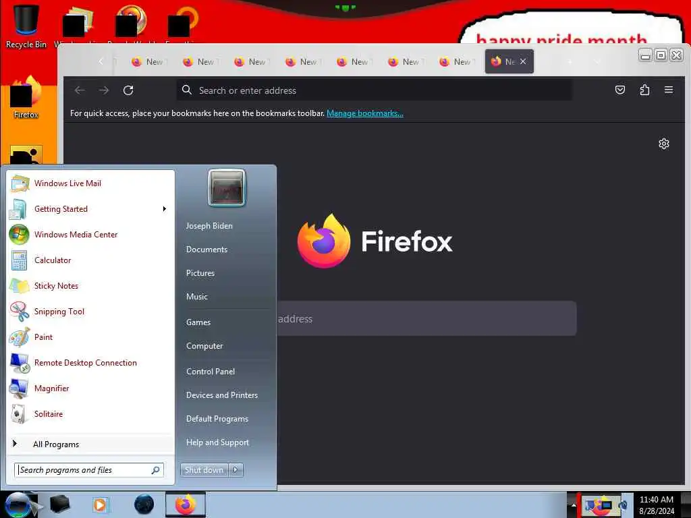Launch Calculator from the Start menu
Image resolution: width=691 pixels, height=518 pixels.
(90, 260)
